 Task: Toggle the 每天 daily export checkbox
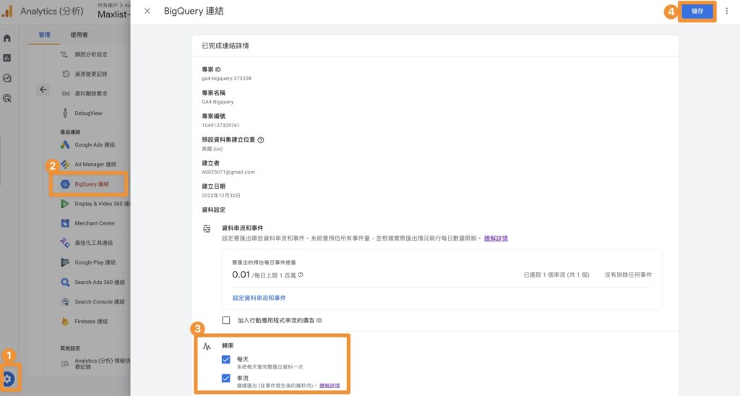pos(226,360)
